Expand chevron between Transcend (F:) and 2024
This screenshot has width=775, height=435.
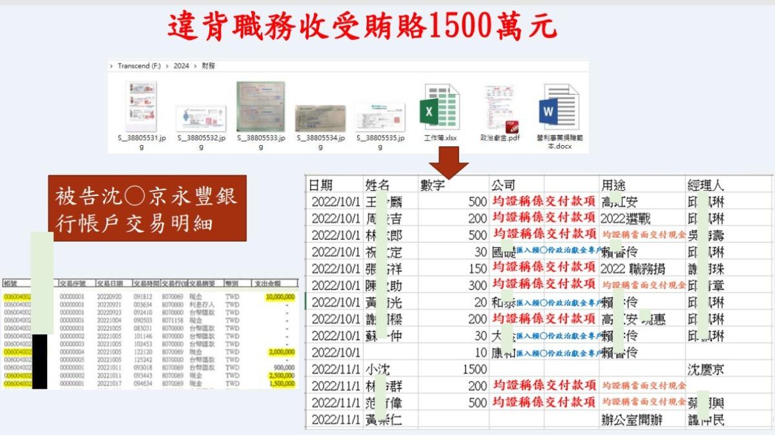click(167, 66)
